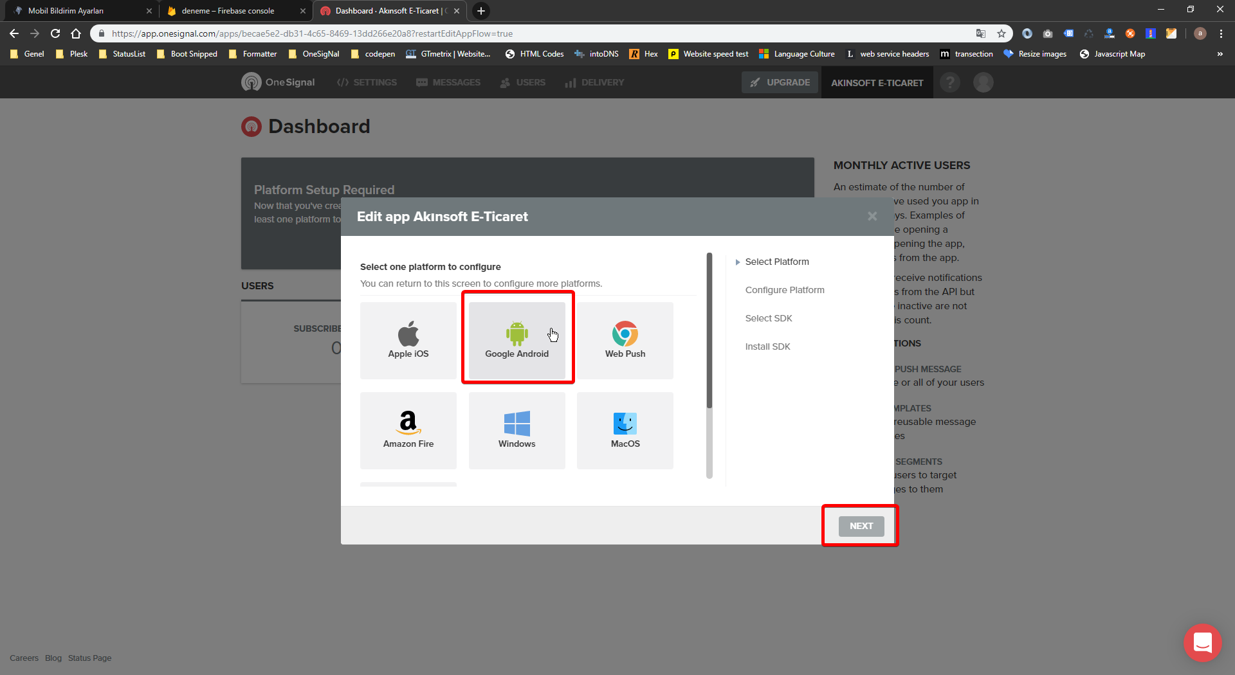Select the MacOS platform tile

tap(625, 431)
